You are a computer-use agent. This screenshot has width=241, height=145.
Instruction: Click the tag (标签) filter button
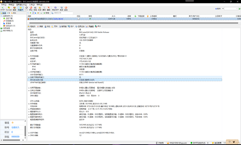click(x=46, y=13)
